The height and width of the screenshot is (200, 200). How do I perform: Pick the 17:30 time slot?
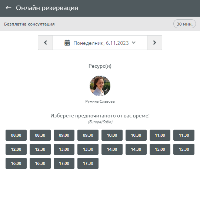tap(88, 163)
